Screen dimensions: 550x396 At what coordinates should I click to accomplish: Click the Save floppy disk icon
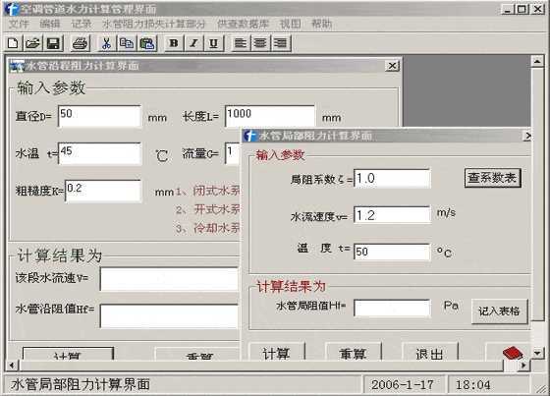point(53,43)
